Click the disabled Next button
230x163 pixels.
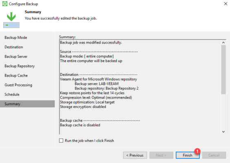tap(161, 155)
